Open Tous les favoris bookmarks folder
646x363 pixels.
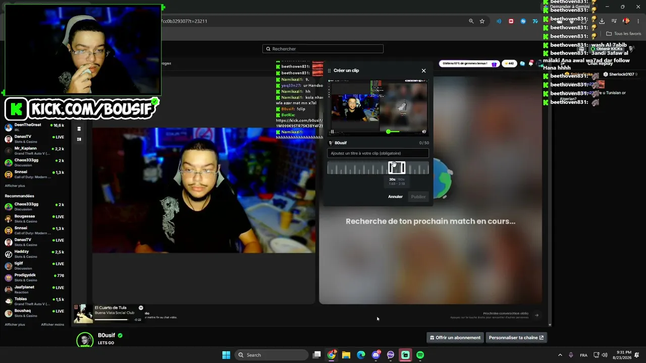click(624, 34)
